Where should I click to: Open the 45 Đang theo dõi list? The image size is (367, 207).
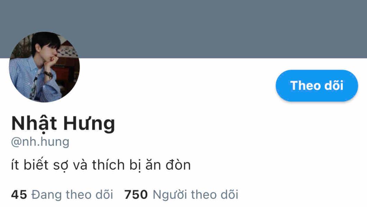pyautogui.click(x=62, y=195)
